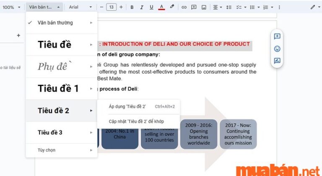The image size is (322, 176).
Task: Toggle italic formatting
Action: coord(141,7)
